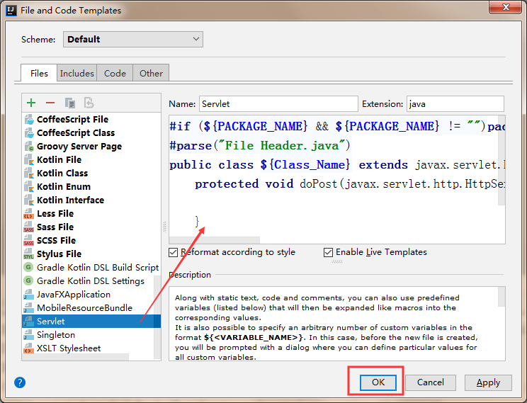This screenshot has height=403, width=527.
Task: Click the Servlet template icon
Action: pyautogui.click(x=29, y=322)
